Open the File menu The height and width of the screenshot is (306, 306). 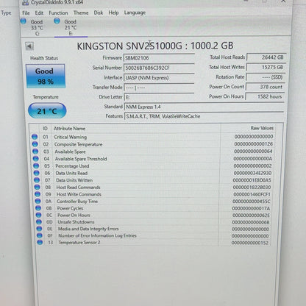click(x=26, y=13)
